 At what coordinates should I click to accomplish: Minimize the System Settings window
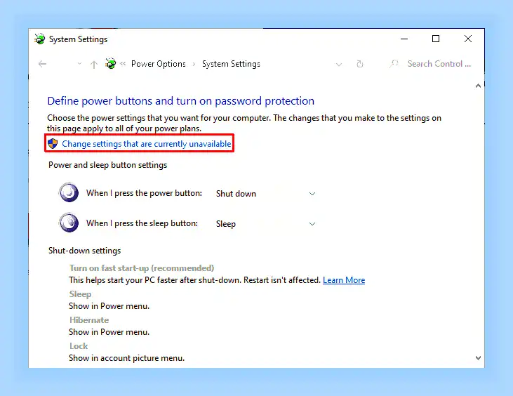pyautogui.click(x=404, y=39)
